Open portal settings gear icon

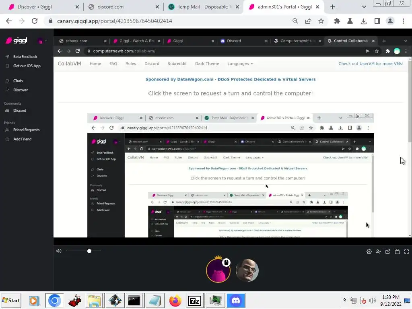369,252
